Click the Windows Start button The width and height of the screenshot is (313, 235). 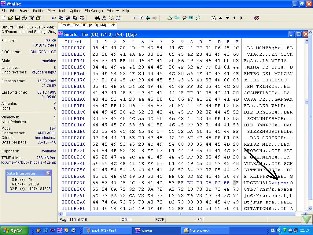[x=14, y=230]
